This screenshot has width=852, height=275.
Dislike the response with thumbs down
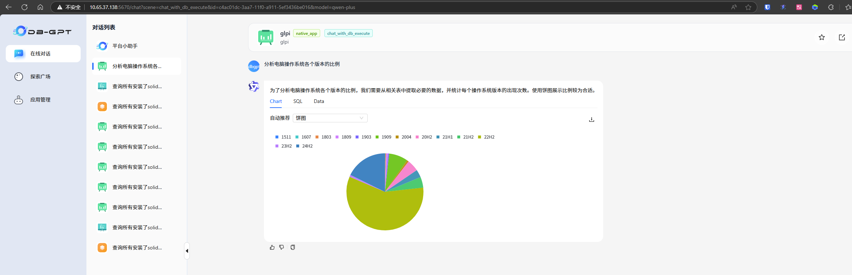[282, 247]
